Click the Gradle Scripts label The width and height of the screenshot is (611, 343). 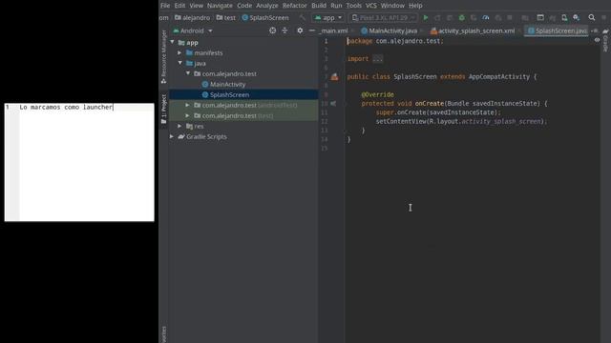(206, 136)
